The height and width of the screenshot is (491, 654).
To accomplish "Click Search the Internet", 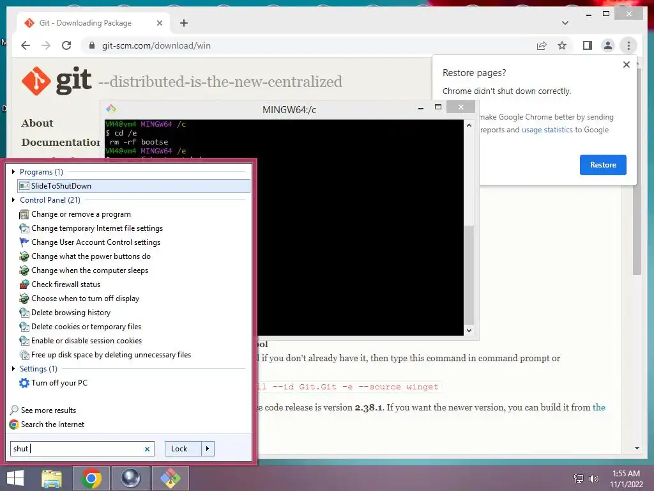I will point(52,425).
